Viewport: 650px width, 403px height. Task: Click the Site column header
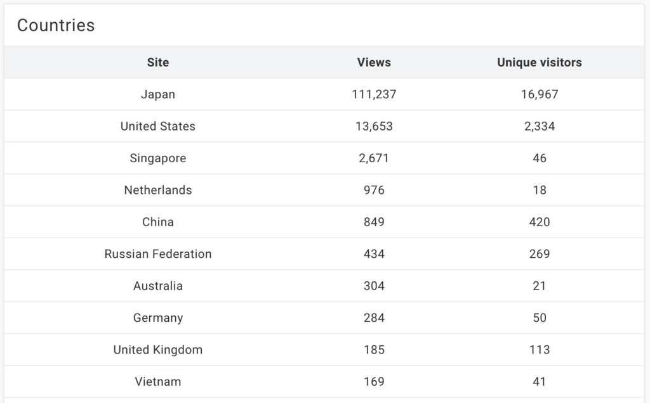click(x=158, y=63)
